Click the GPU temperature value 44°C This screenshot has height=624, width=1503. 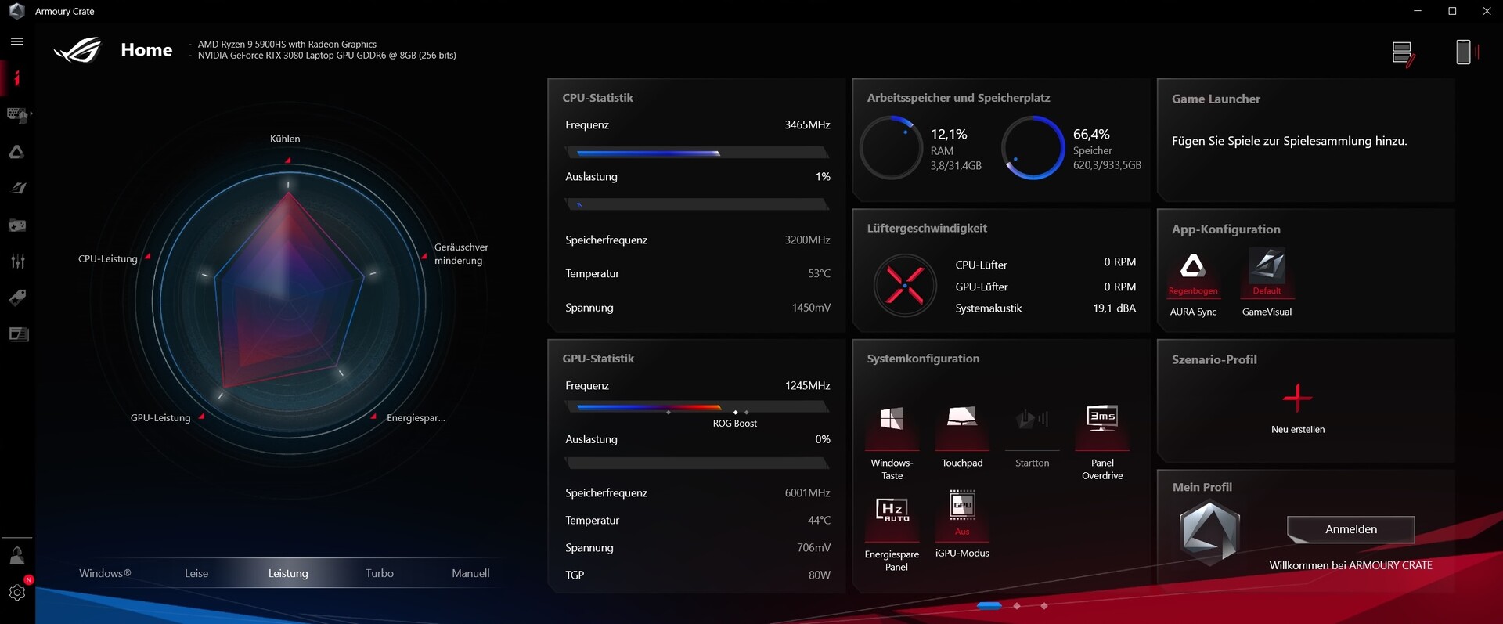pyautogui.click(x=819, y=520)
